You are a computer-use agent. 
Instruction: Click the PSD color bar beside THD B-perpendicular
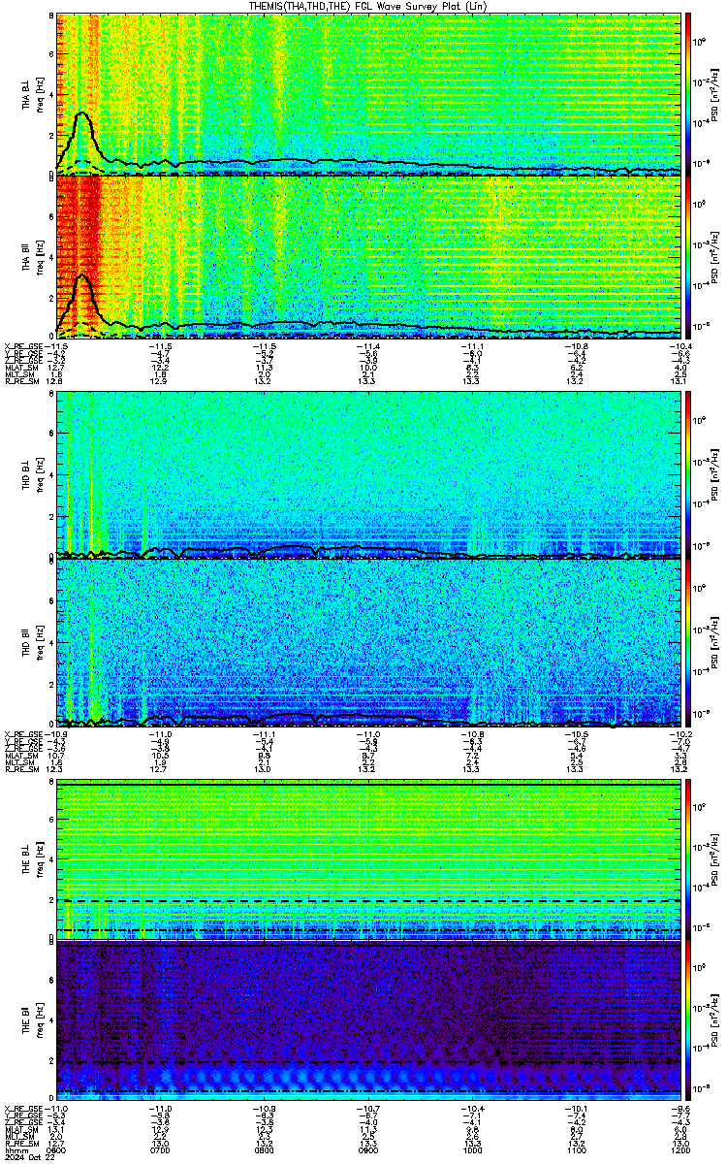click(x=688, y=475)
